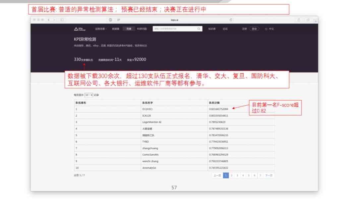358x201 pixels.
Task: Open Safari Reader view lines icon
Action: (x=118, y=20)
